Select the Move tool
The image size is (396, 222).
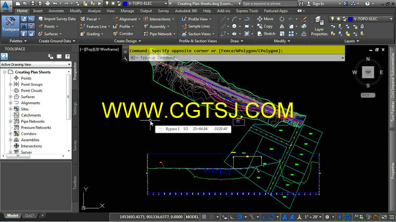[x=265, y=19]
